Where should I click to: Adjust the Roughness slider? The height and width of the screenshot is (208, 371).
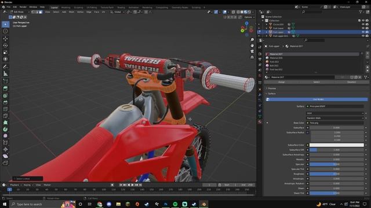pyautogui.click(x=336, y=174)
